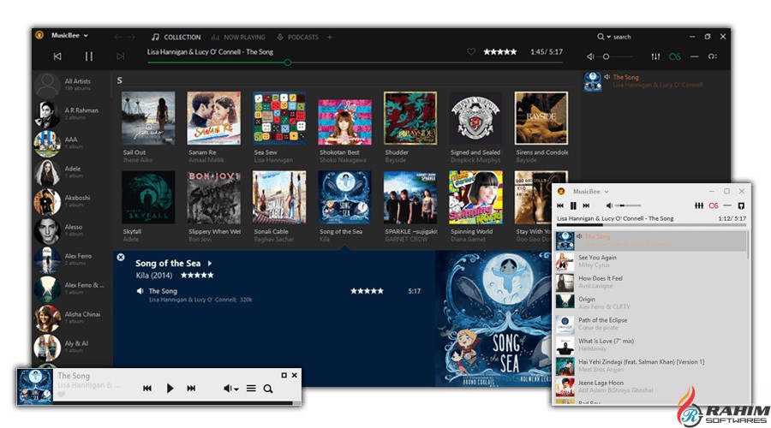Image resolution: width=771 pixels, height=428 pixels.
Task: Add a new tab with plus icon
Action: pyautogui.click(x=330, y=37)
